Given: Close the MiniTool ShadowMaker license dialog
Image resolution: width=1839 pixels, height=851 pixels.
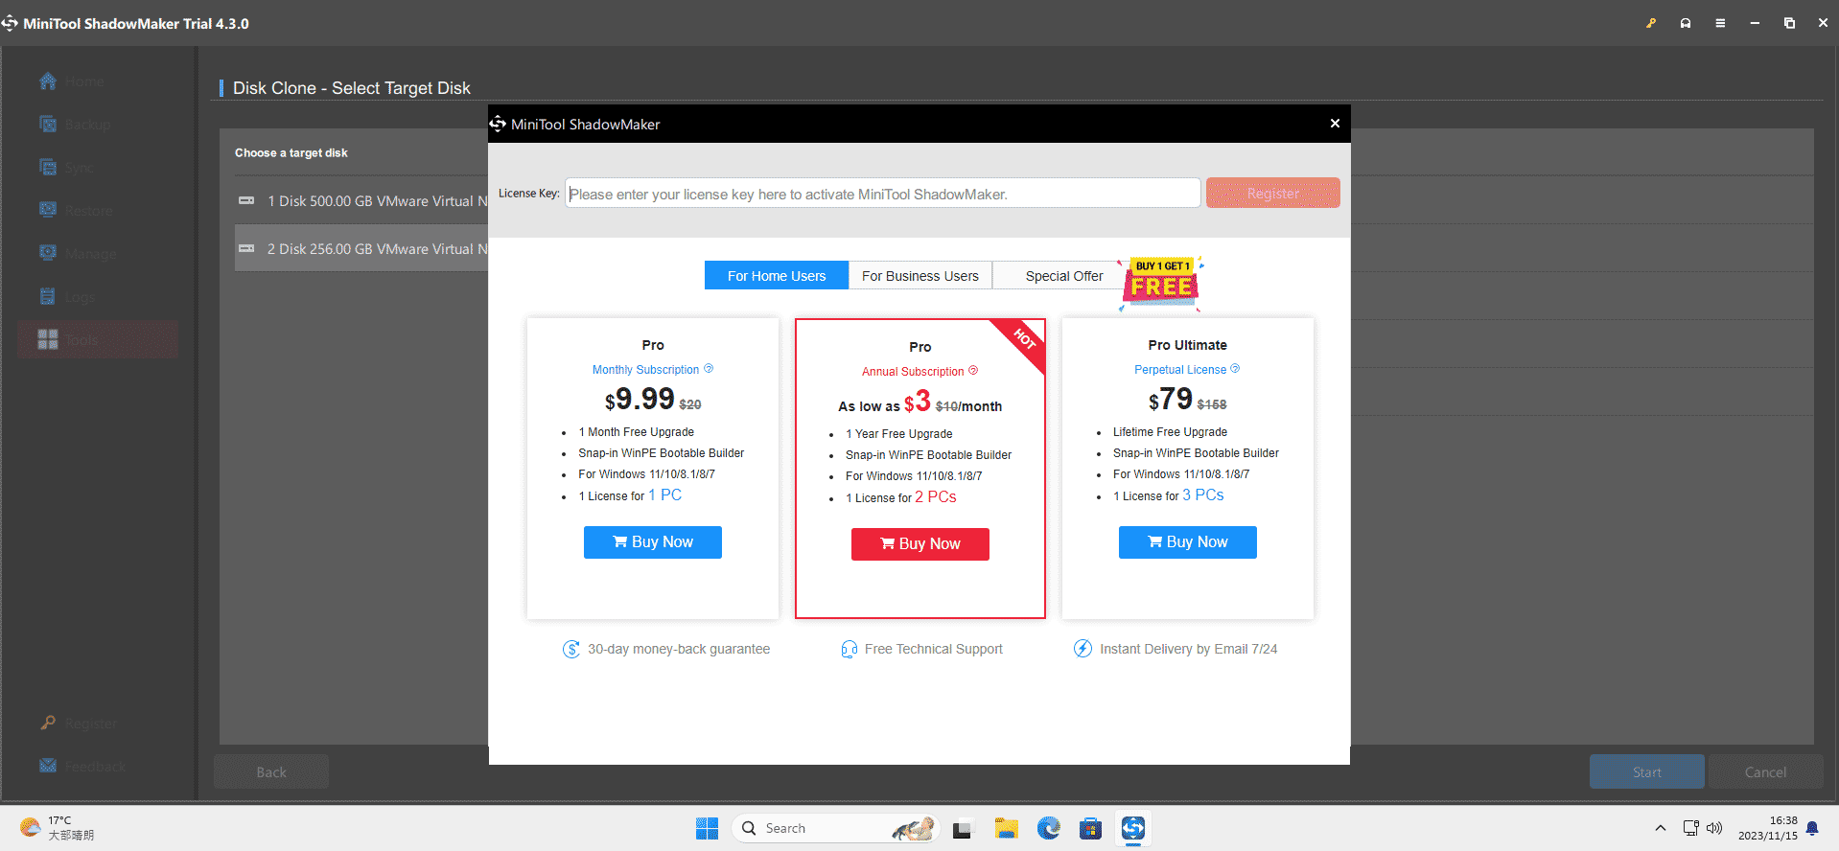Looking at the screenshot, I should tap(1335, 124).
